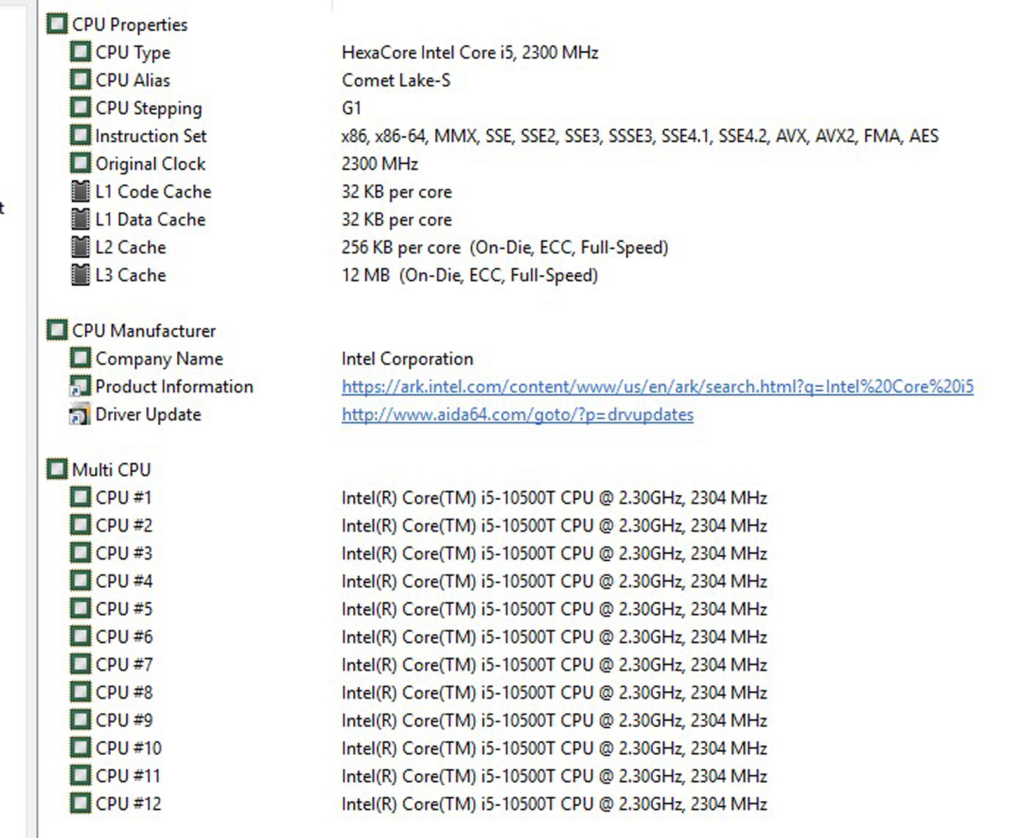1009x838 pixels.
Task: Click the CPU Properties section chip icon
Action: click(57, 24)
